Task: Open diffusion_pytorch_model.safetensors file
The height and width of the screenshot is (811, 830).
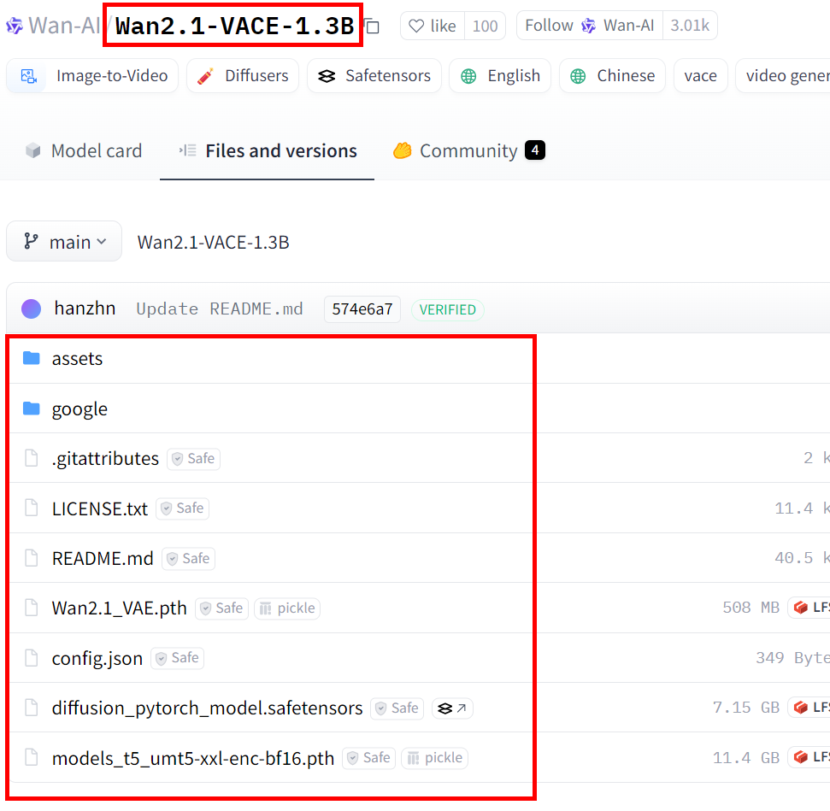Action: (208, 708)
